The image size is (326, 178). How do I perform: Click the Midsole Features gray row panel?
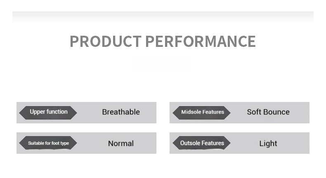pyautogui.click(x=239, y=113)
